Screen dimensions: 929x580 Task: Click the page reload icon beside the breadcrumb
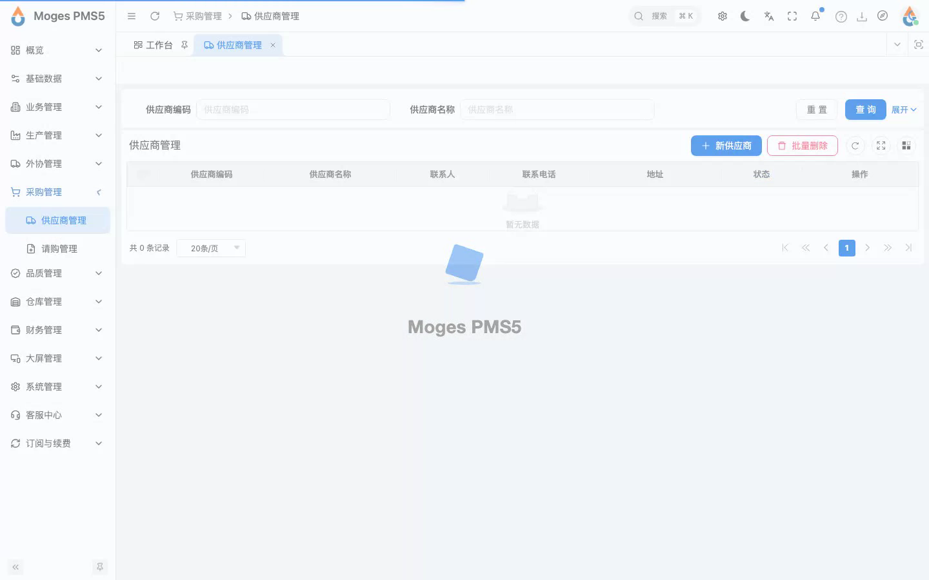pyautogui.click(x=155, y=16)
